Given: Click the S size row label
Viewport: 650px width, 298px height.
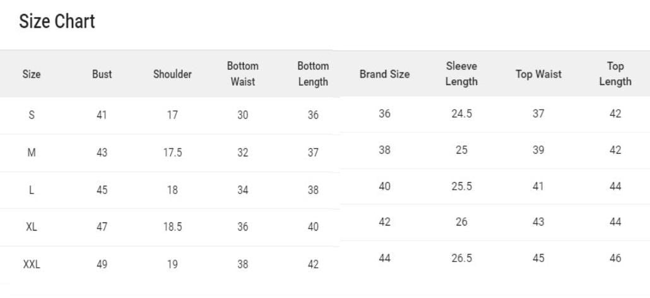Looking at the screenshot, I should click(32, 115).
